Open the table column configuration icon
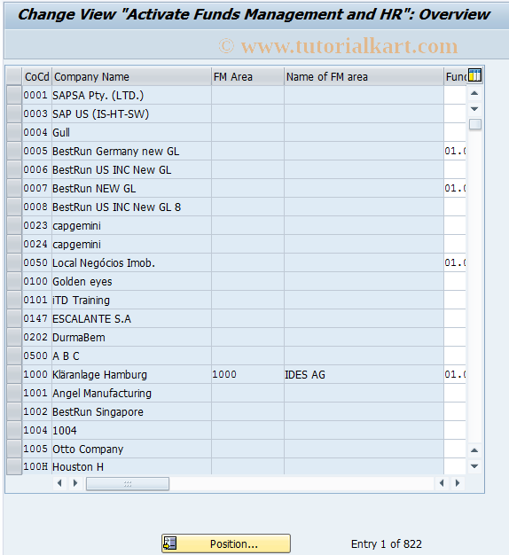This screenshot has width=509, height=555. click(x=474, y=75)
